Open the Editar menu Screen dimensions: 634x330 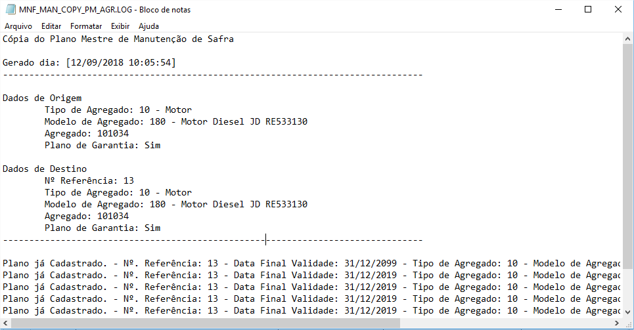click(x=51, y=26)
